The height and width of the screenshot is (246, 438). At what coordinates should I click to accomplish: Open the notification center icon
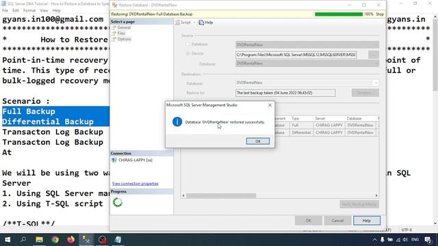coord(428,240)
